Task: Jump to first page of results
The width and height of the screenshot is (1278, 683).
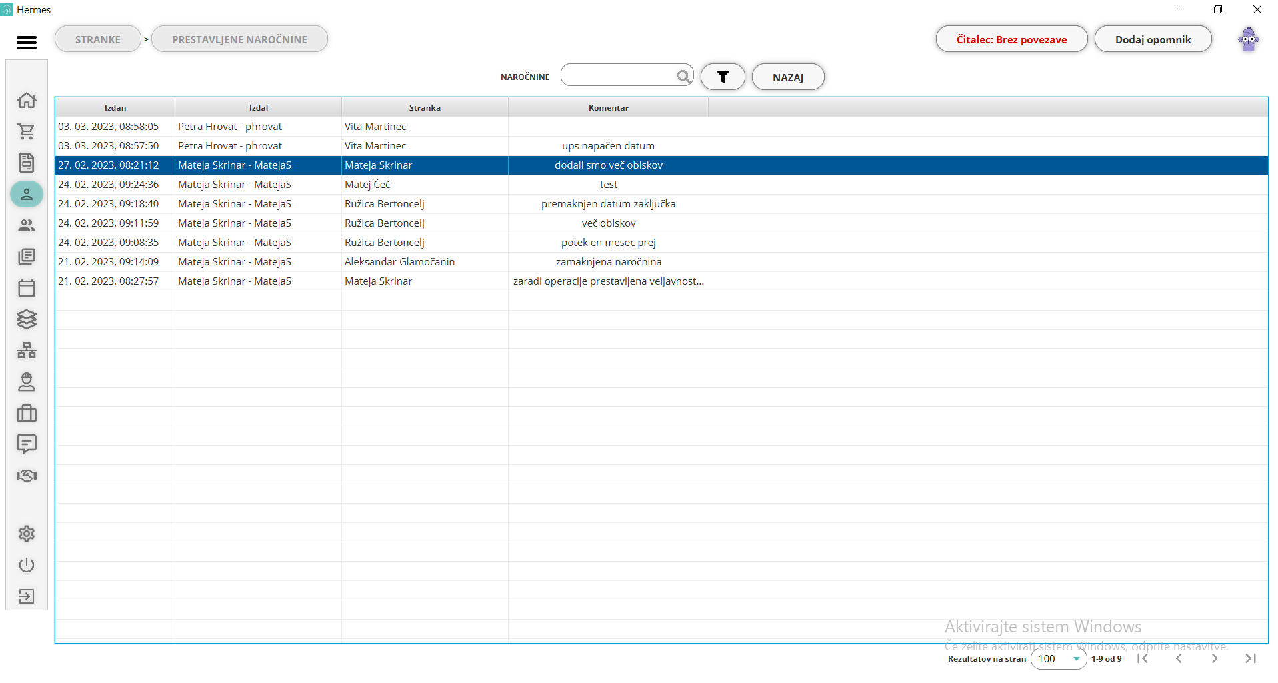Action: tap(1143, 658)
